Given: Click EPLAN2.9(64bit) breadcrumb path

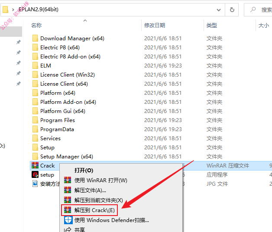Looking at the screenshot, I should pos(39,10).
